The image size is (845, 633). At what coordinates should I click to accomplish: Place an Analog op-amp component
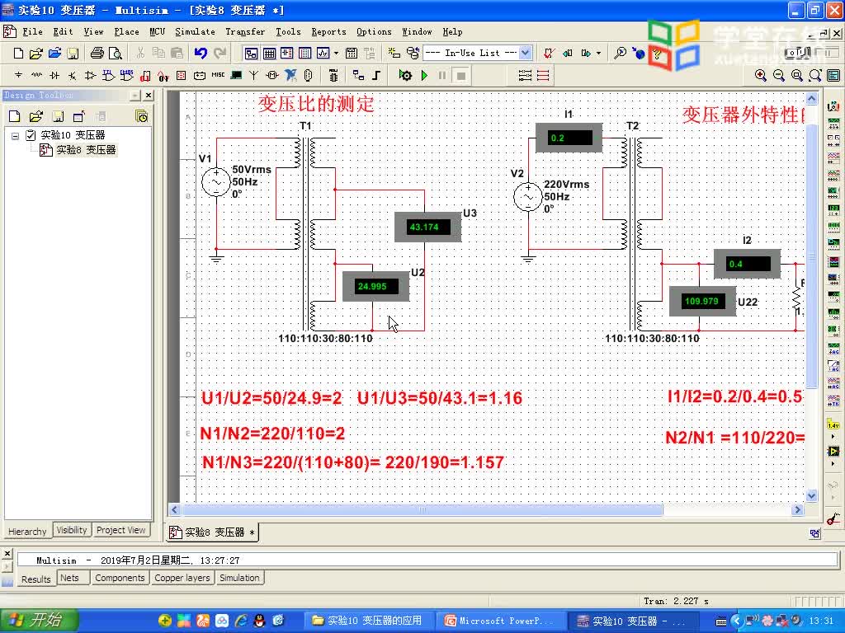pos(91,75)
